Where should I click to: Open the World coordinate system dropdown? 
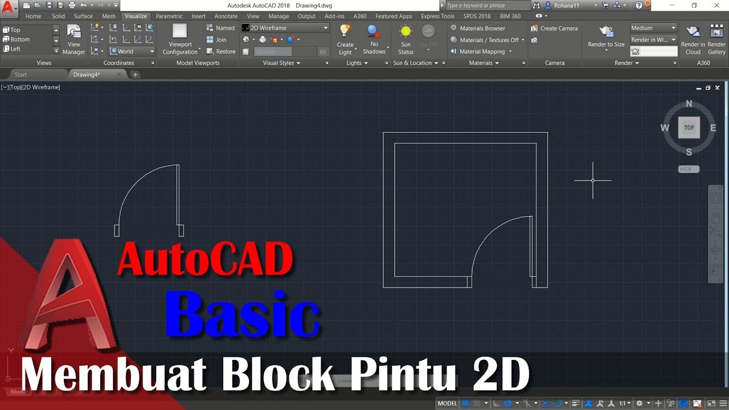pos(132,51)
